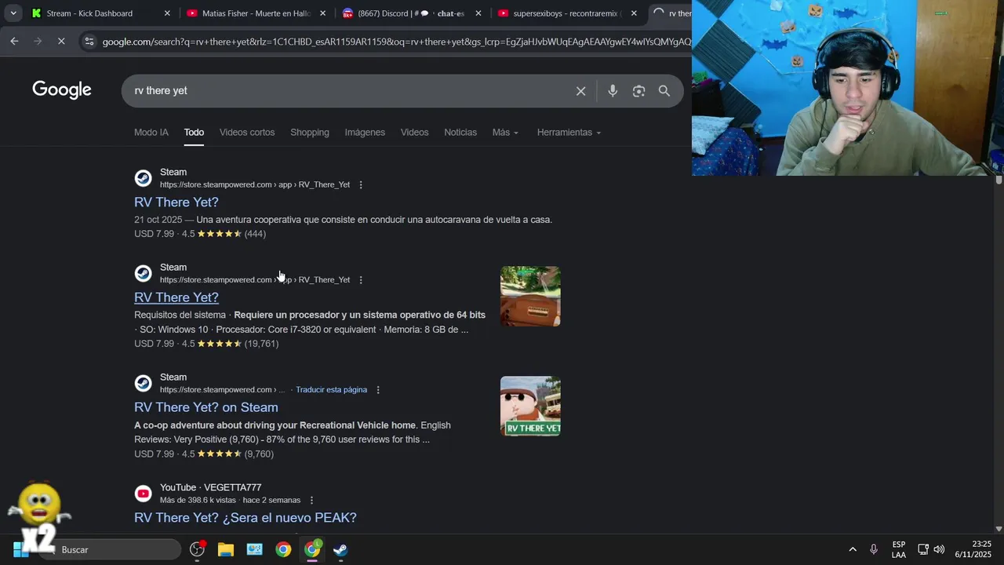Open second 'RV There Yet?' Steam link
This screenshot has height=565, width=1004.
point(176,297)
